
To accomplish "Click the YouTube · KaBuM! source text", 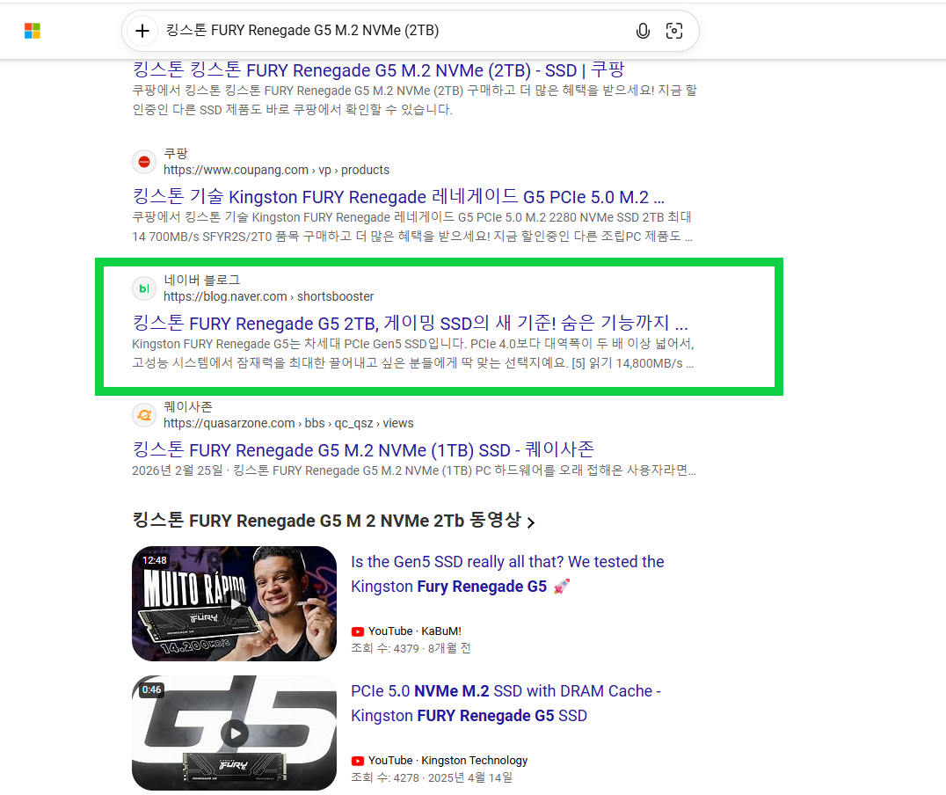I will 414,631.
